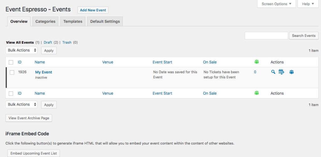The image size is (321, 157).
Task: Expand the Screen Options panel
Action: click(276, 4)
